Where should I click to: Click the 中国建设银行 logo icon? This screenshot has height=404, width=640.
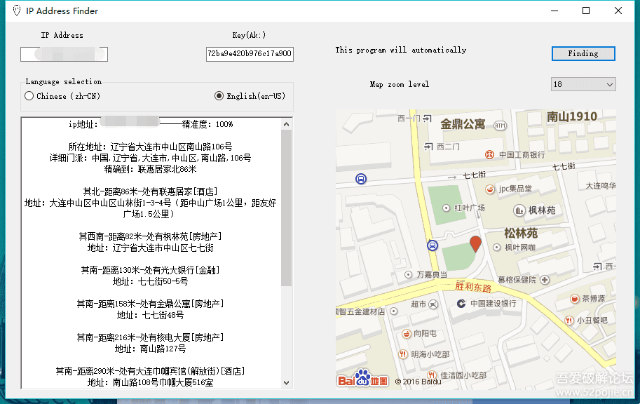(x=461, y=304)
